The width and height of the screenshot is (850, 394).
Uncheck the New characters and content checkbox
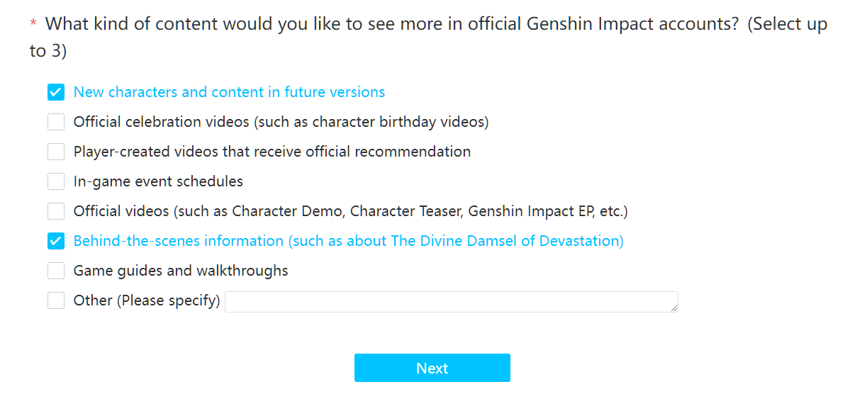56,92
